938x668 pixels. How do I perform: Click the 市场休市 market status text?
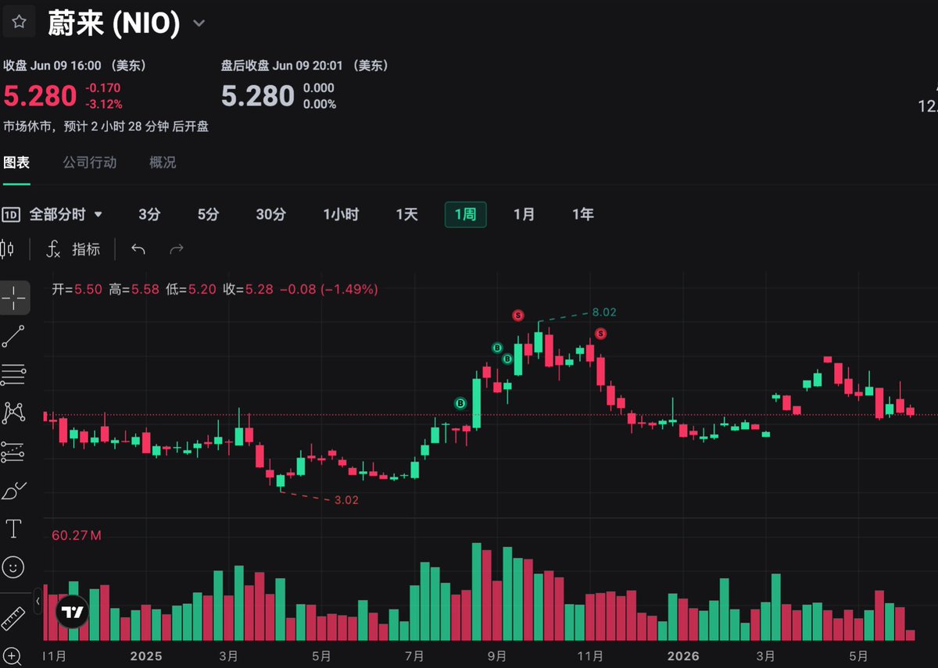point(106,126)
